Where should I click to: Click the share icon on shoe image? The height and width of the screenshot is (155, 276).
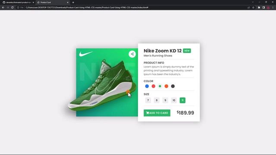132,54
